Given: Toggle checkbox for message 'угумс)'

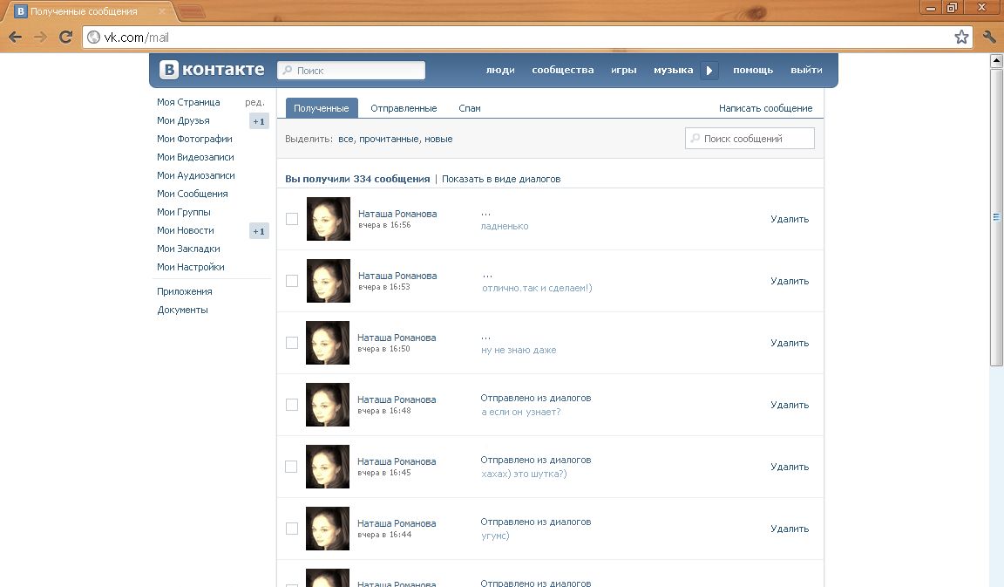Looking at the screenshot, I should [292, 529].
